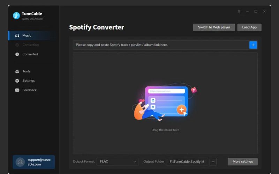Open the Converted section in sidebar
Image resolution: width=279 pixels, height=174 pixels.
click(30, 54)
